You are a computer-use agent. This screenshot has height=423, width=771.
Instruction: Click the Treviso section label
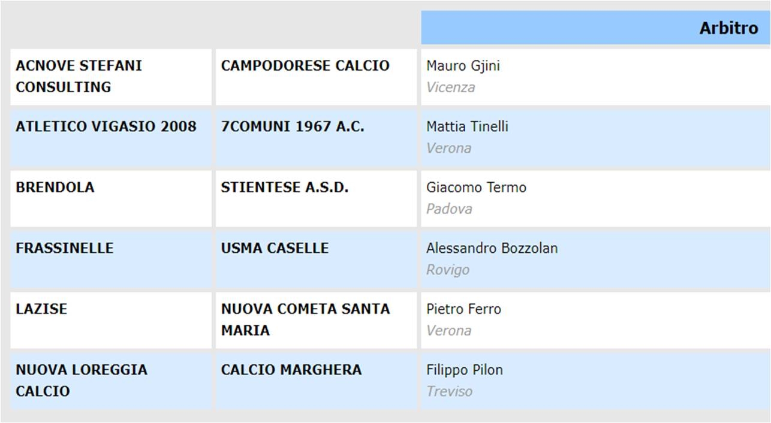(x=450, y=391)
